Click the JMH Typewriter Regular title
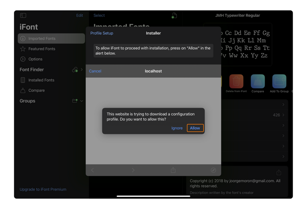The width and height of the screenshot is (307, 209). (237, 16)
